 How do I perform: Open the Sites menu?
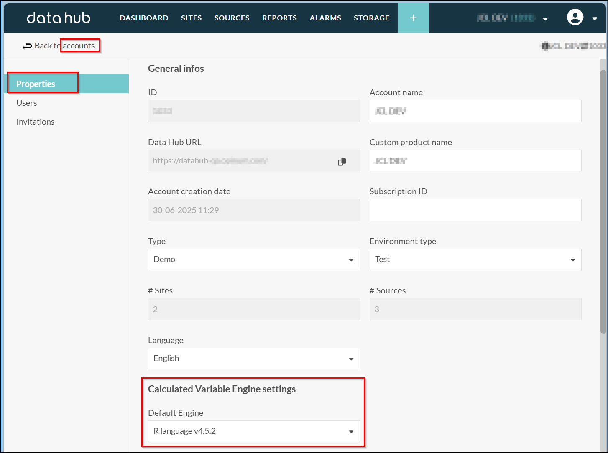[191, 18]
